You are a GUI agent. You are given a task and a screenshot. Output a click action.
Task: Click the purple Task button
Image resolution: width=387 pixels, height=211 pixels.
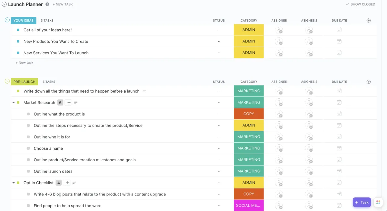tap(362, 202)
